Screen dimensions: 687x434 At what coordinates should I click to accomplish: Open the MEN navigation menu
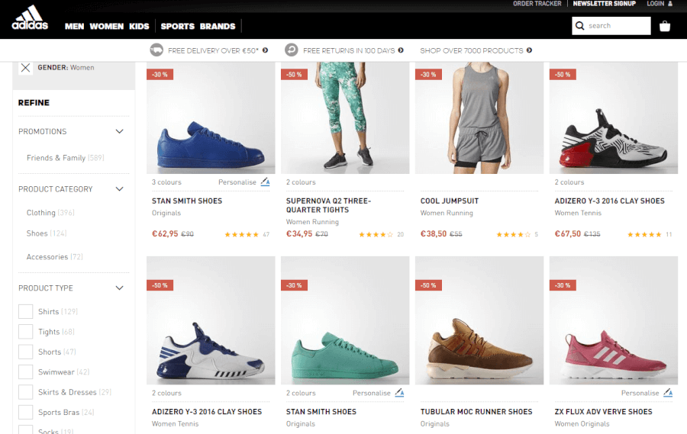[75, 26]
